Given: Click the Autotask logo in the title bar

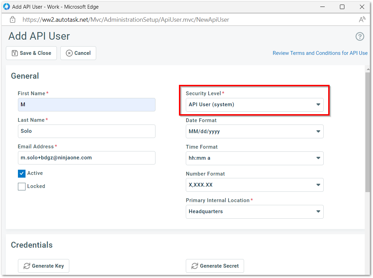Looking at the screenshot, I should [6, 7].
